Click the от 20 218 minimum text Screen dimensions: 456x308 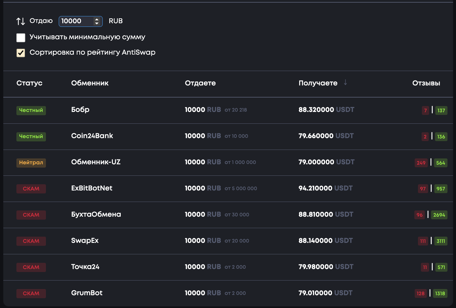[236, 110]
